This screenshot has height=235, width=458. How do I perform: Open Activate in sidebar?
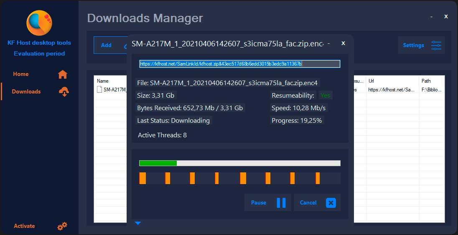(24, 226)
